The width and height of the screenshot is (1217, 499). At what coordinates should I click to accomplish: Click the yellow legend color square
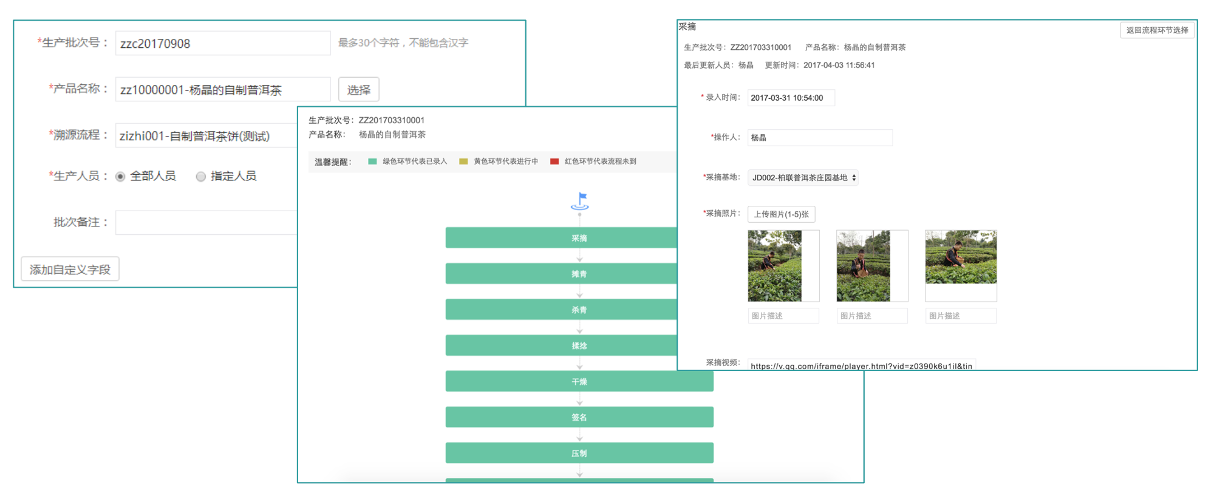click(x=463, y=161)
